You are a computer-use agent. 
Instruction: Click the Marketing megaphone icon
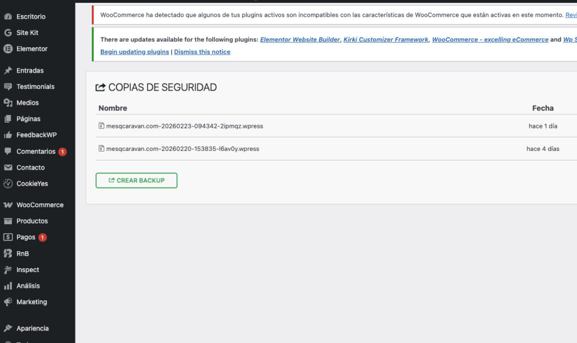pos(8,301)
